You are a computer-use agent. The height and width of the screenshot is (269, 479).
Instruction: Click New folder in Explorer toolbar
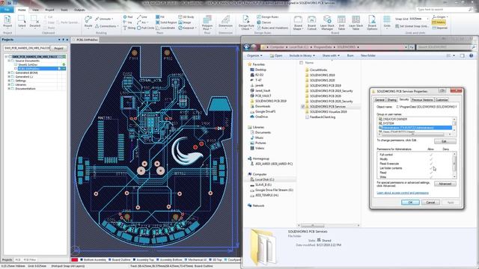(367, 55)
